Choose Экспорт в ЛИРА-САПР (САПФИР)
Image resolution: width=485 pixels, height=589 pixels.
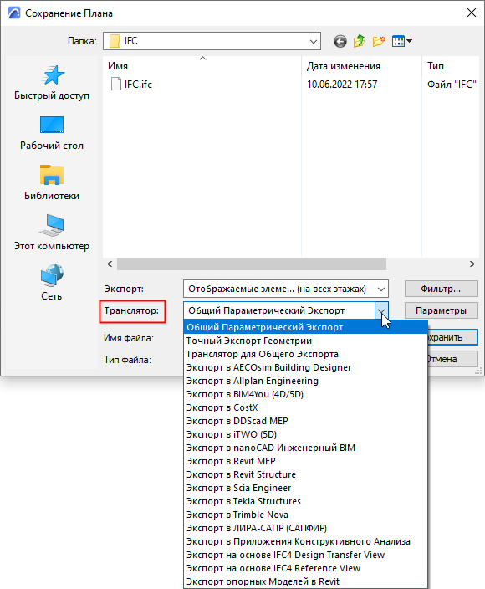coord(305,528)
